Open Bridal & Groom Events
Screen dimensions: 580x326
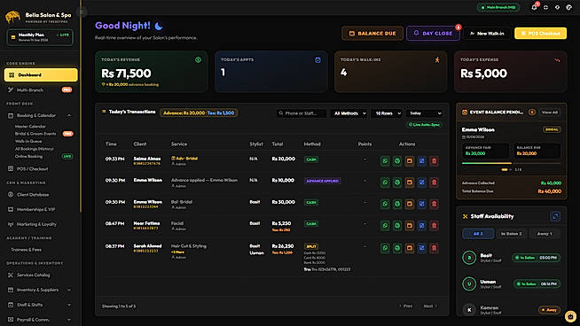tap(35, 134)
